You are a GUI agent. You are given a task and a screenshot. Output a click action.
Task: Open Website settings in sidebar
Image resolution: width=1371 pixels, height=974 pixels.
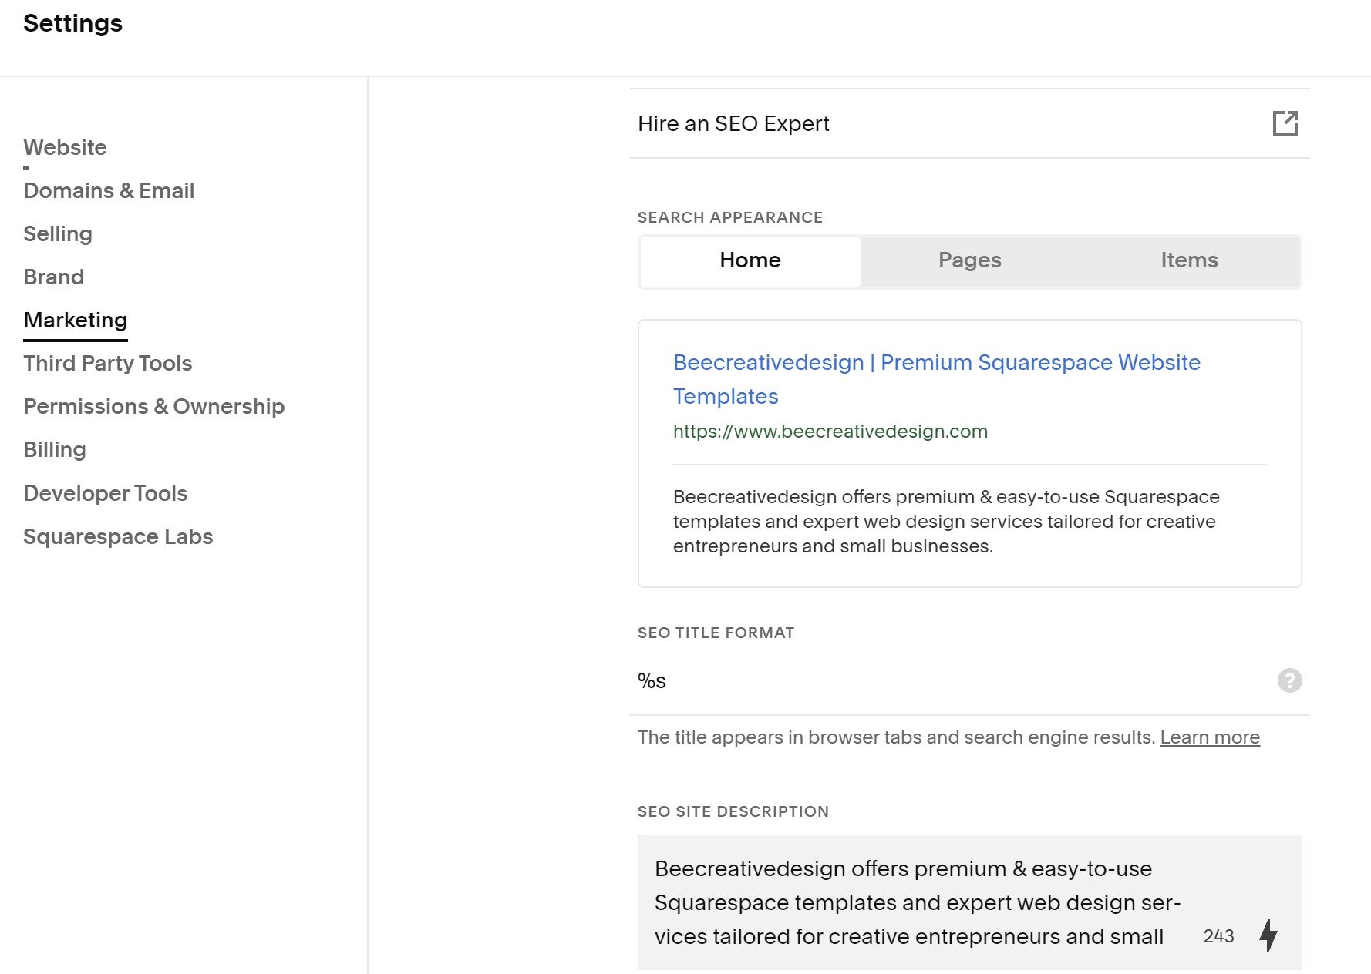[66, 147]
